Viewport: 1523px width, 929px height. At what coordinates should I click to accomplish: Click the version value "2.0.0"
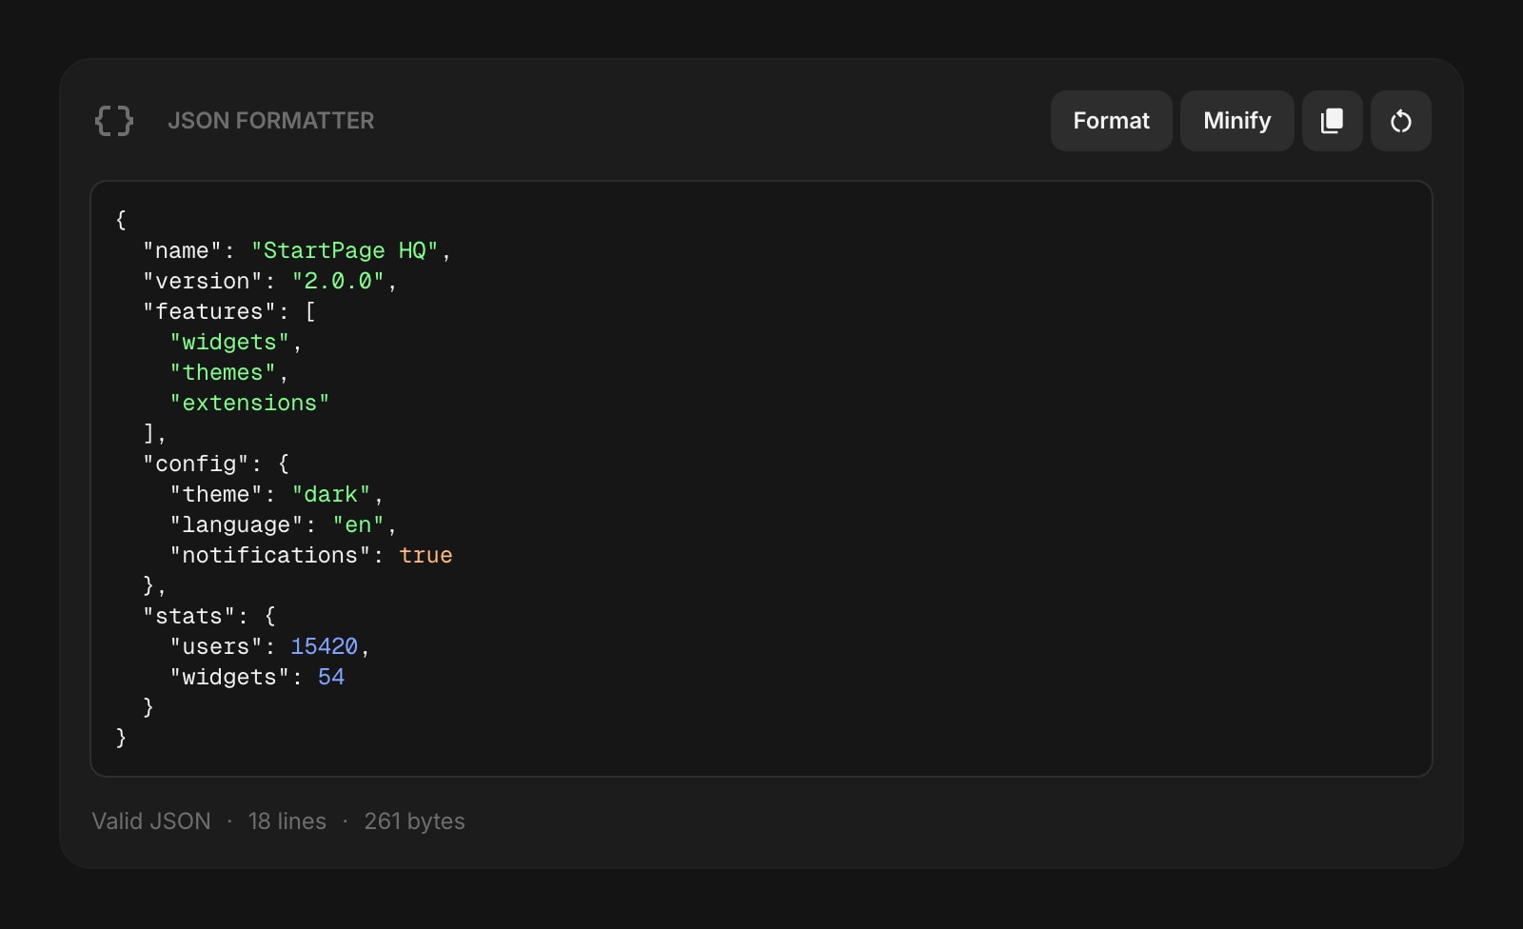coord(340,280)
